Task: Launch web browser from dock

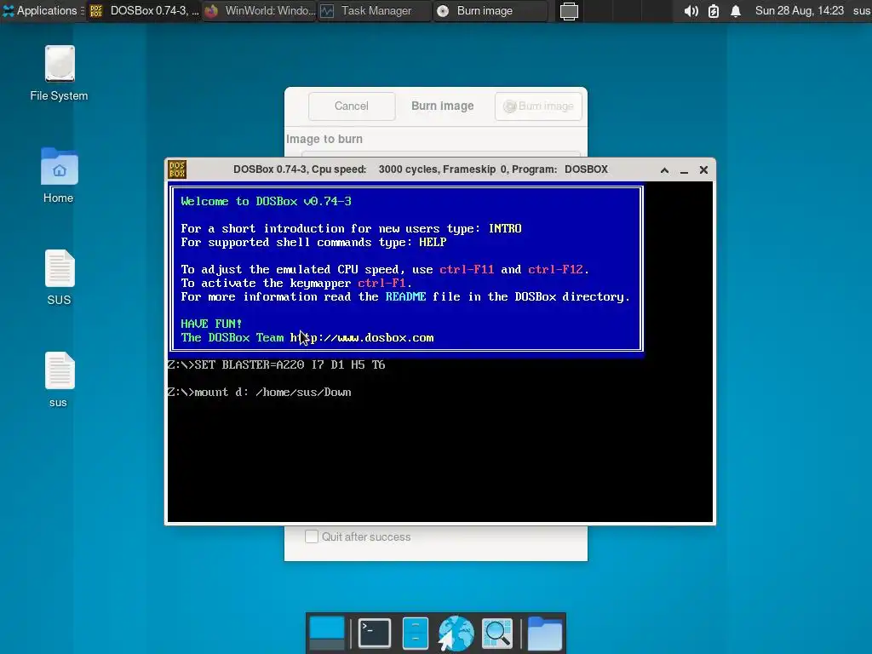Action: pos(456,633)
